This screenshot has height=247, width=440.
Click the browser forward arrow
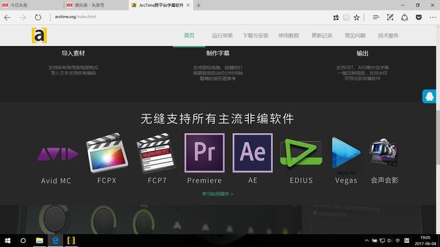23,17
